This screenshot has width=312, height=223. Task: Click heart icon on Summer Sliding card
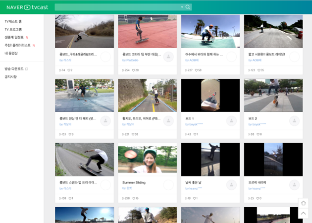(134, 198)
